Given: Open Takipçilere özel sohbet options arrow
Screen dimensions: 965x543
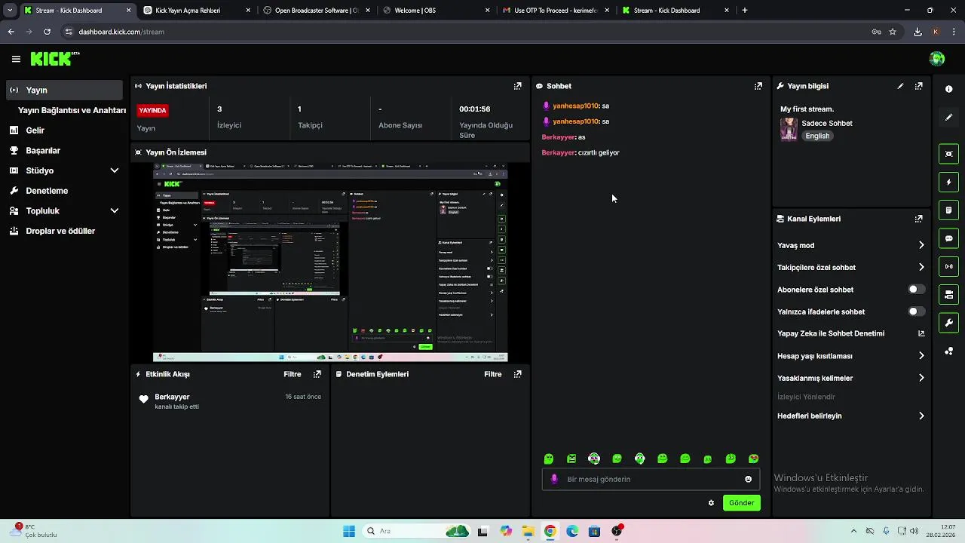Looking at the screenshot, I should [x=921, y=267].
